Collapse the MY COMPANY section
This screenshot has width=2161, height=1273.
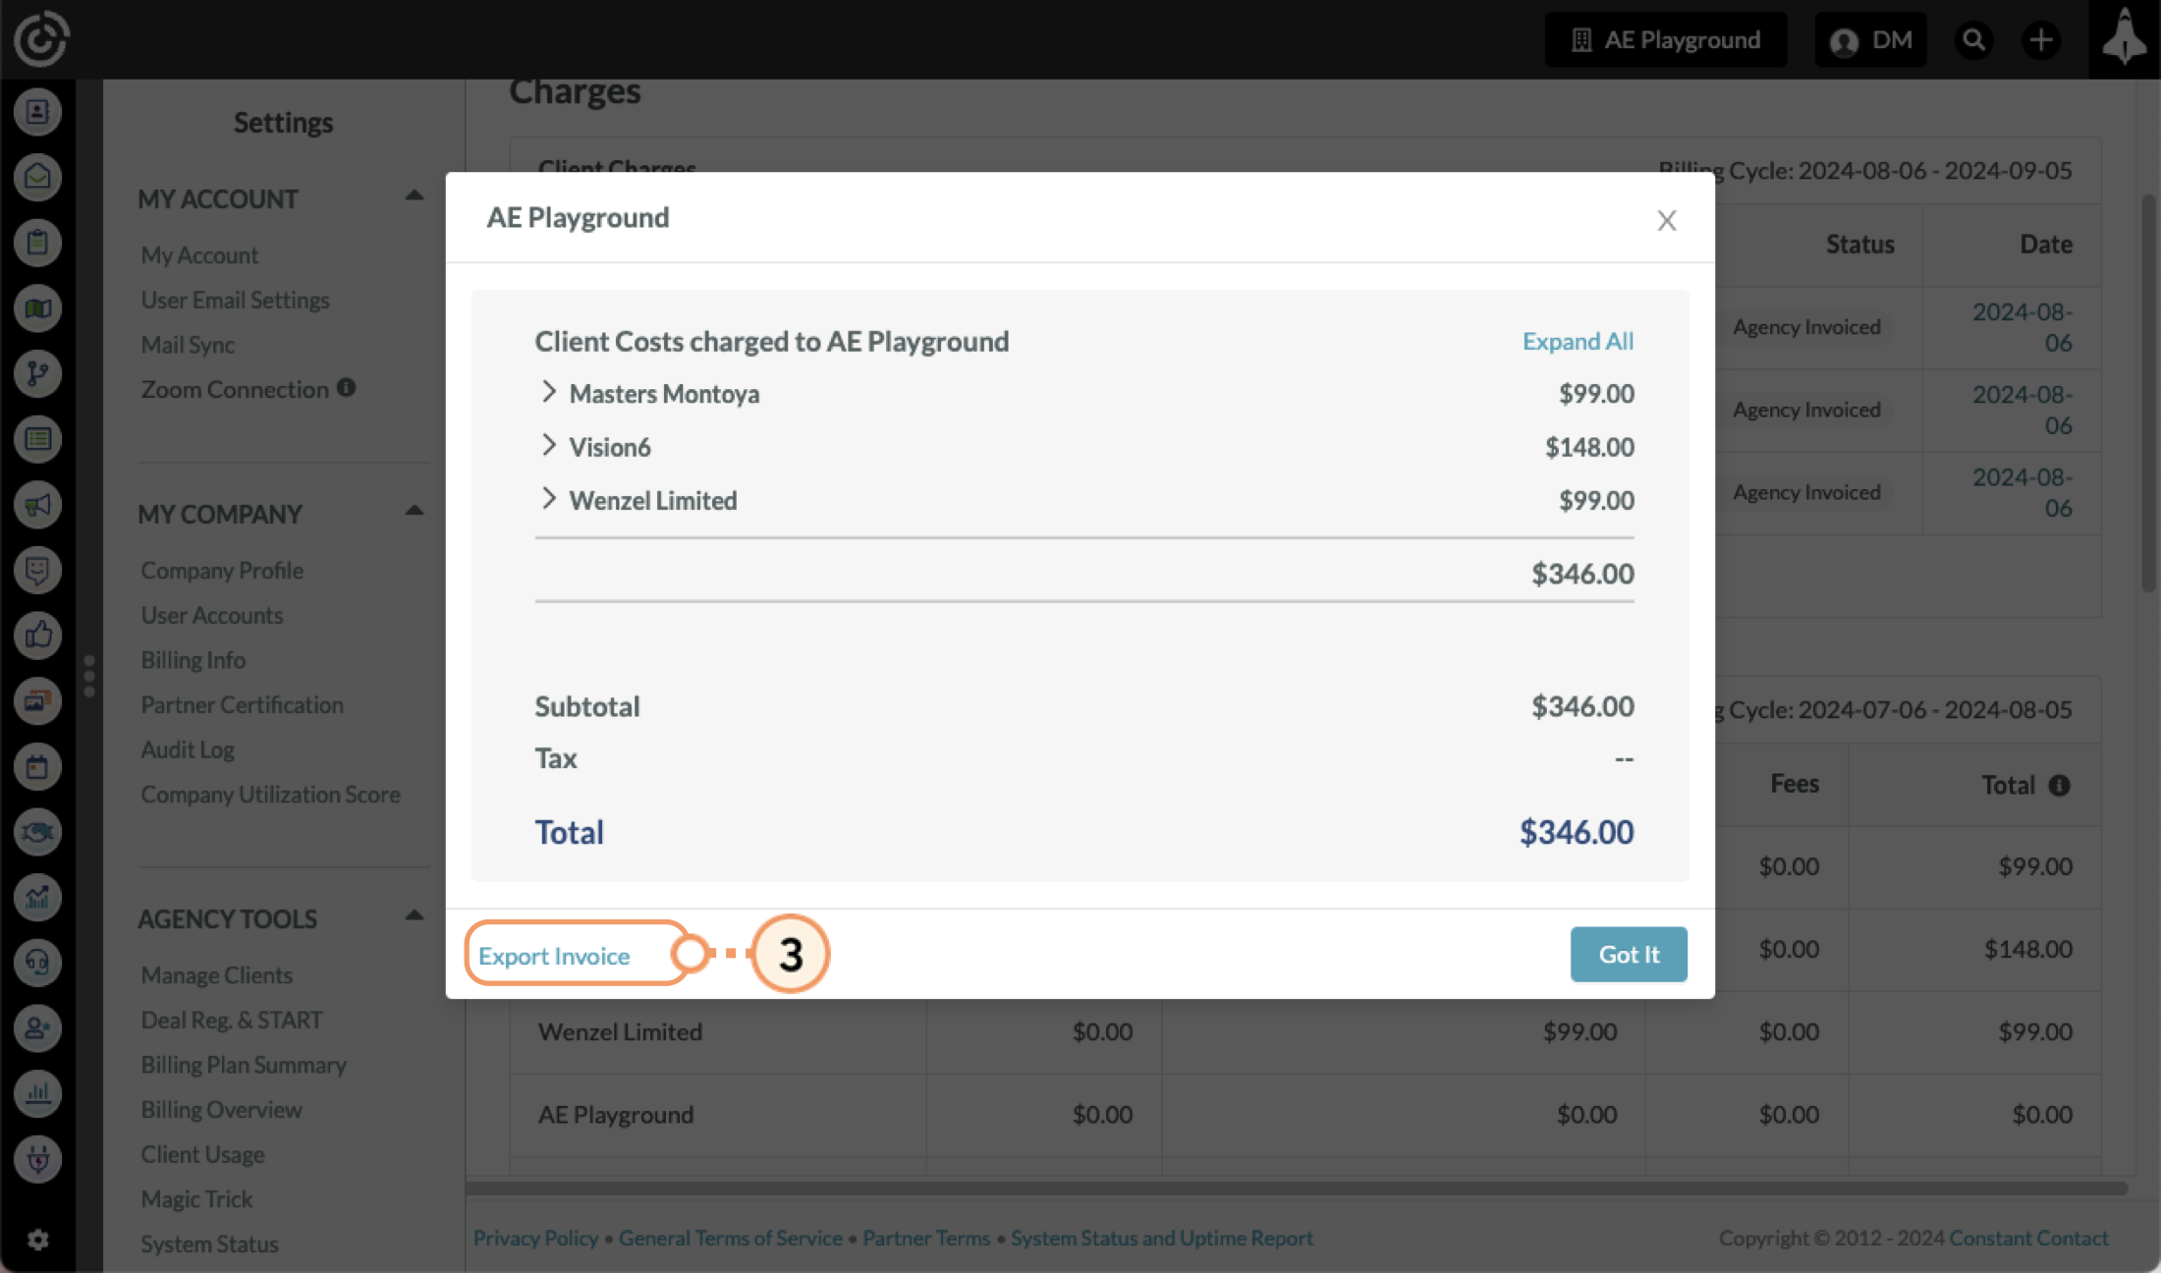(415, 512)
